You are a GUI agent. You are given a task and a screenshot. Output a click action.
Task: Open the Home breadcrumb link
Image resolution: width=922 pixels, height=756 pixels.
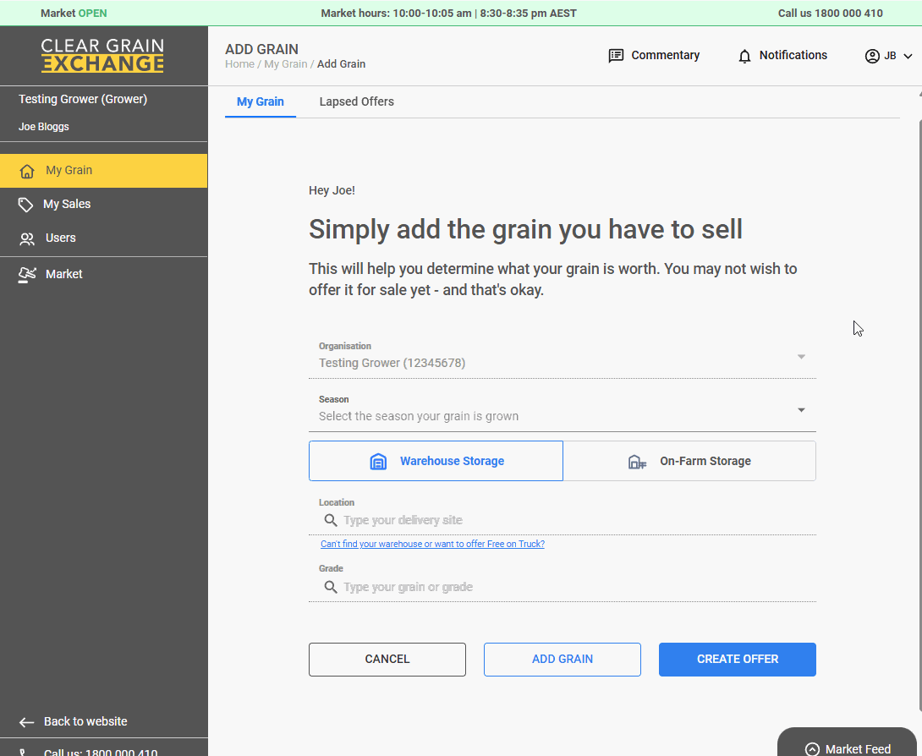[240, 64]
